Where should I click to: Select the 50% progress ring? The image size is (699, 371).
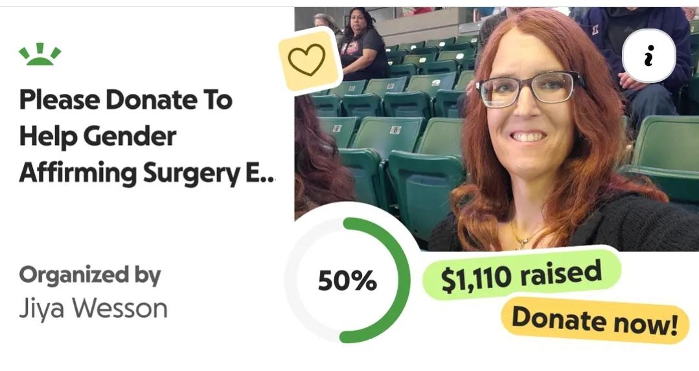click(348, 280)
